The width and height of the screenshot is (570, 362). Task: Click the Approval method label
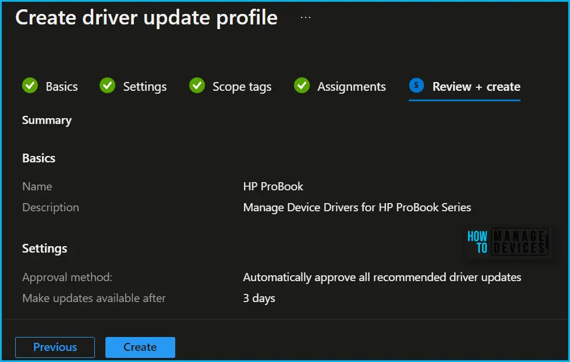click(x=68, y=277)
